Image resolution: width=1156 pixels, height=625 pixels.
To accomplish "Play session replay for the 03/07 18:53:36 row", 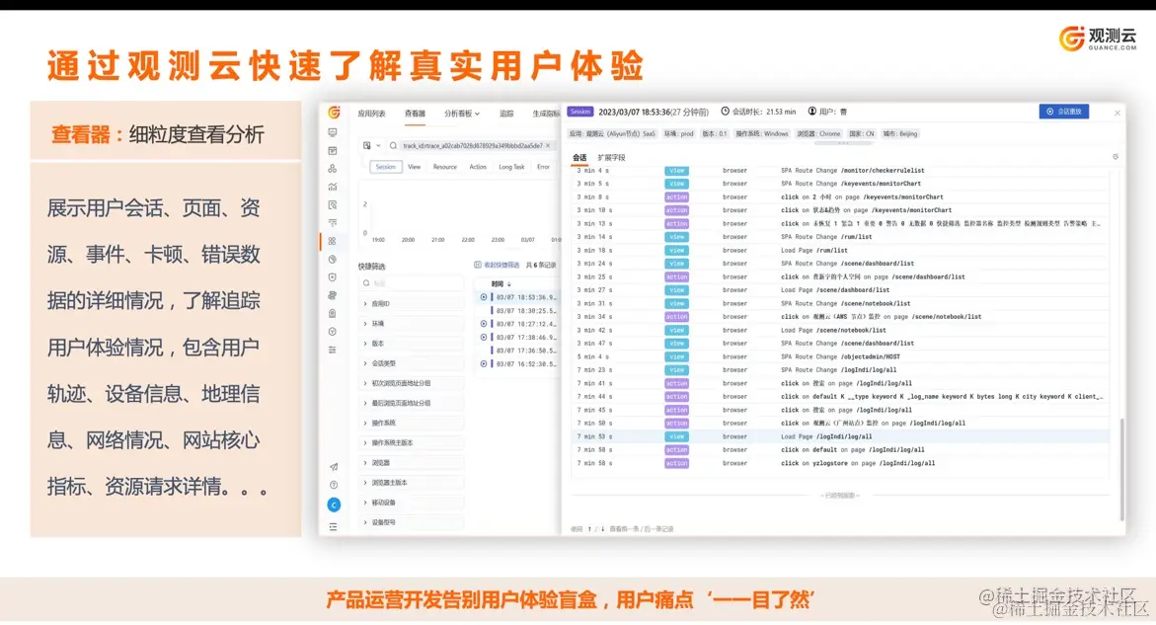I will point(484,297).
